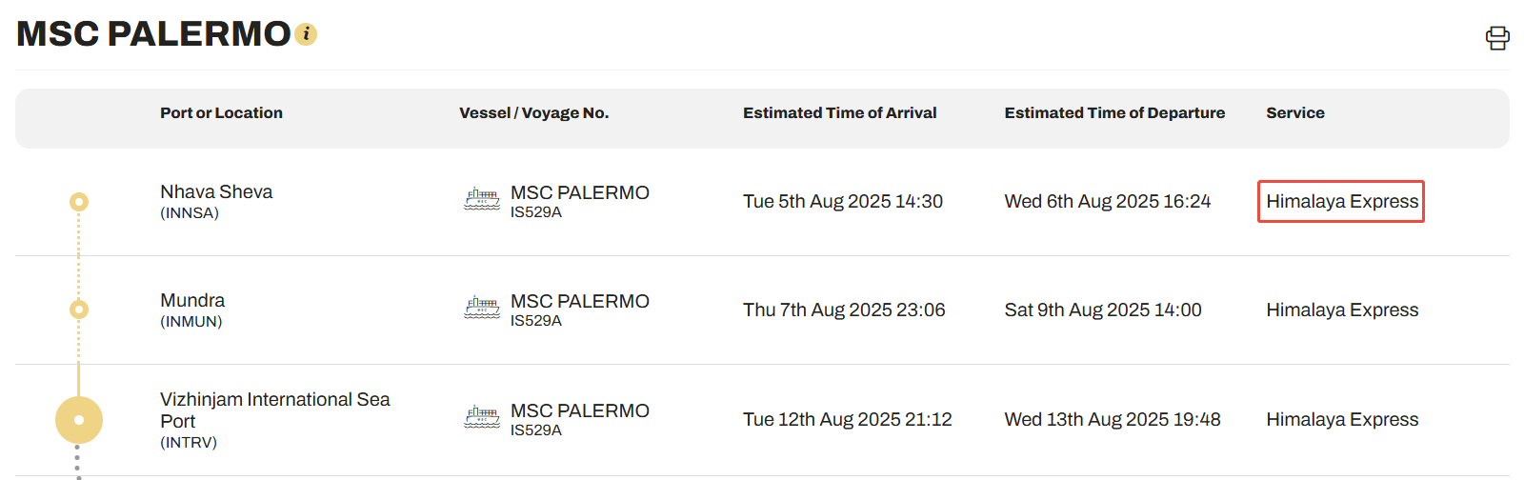
Task: Click the print icon
Action: [1497, 38]
